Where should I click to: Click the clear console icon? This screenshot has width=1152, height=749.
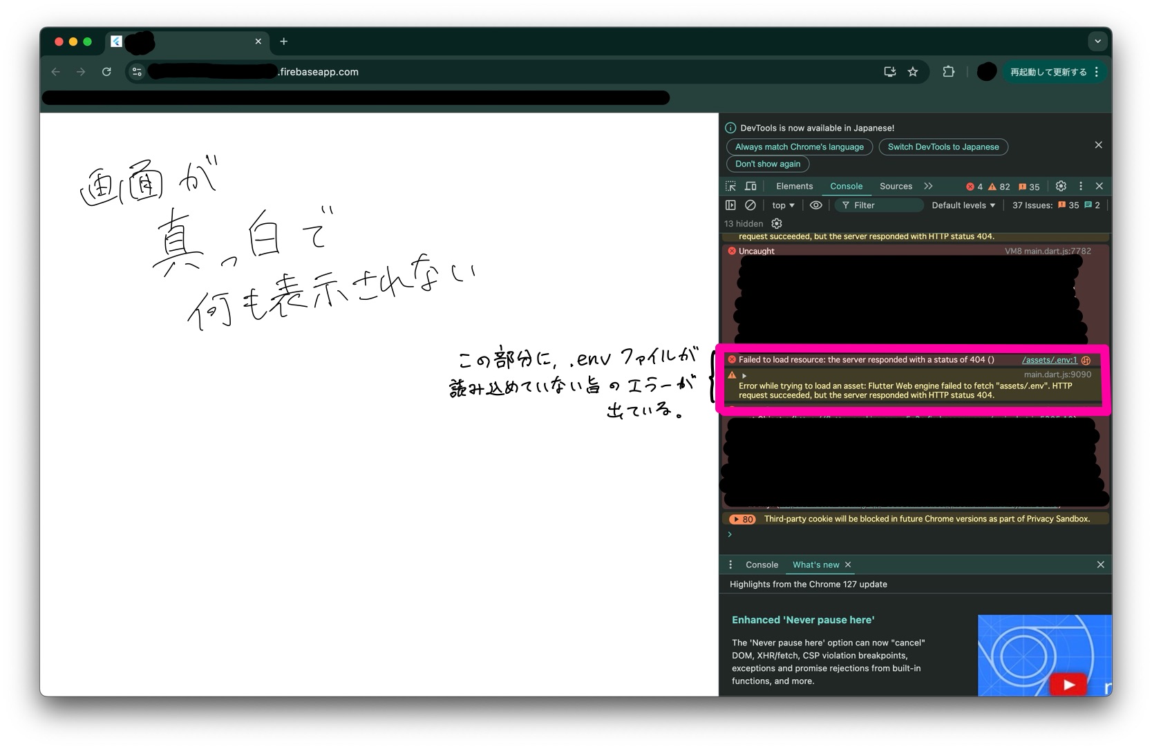tap(750, 205)
